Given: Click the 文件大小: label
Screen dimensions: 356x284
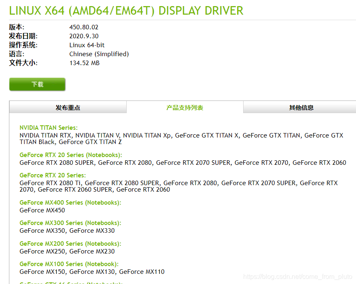Looking at the screenshot, I should pos(23,63).
